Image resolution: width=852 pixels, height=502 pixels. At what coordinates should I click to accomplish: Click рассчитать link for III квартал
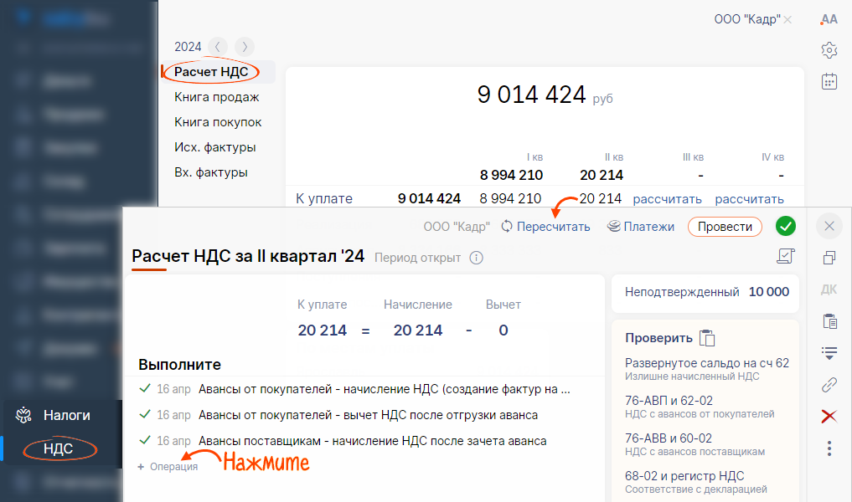click(667, 198)
